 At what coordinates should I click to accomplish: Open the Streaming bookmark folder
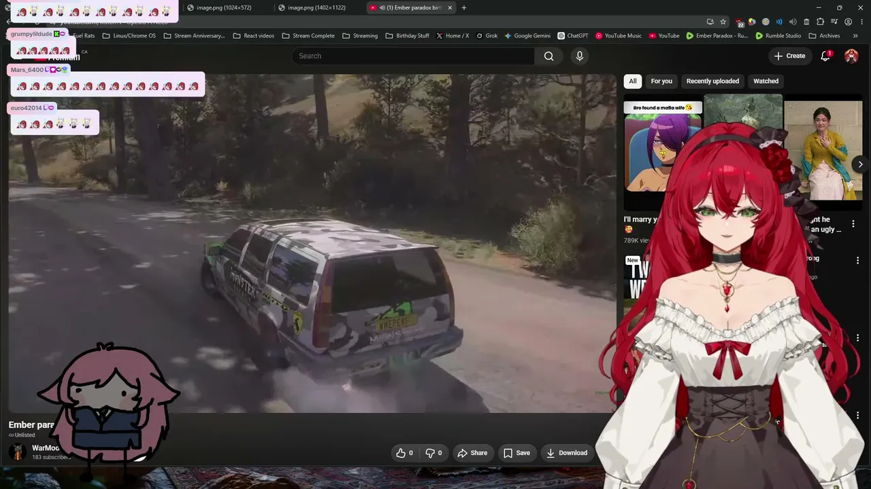pos(360,35)
